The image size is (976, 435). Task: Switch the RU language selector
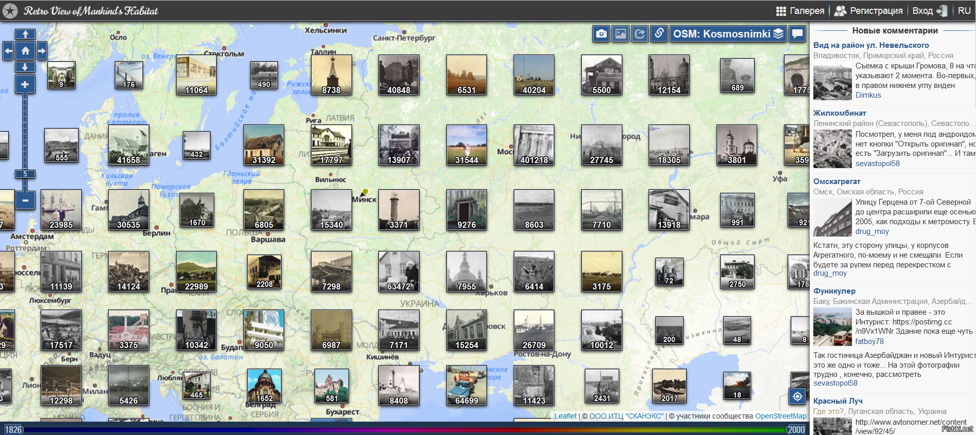(964, 11)
